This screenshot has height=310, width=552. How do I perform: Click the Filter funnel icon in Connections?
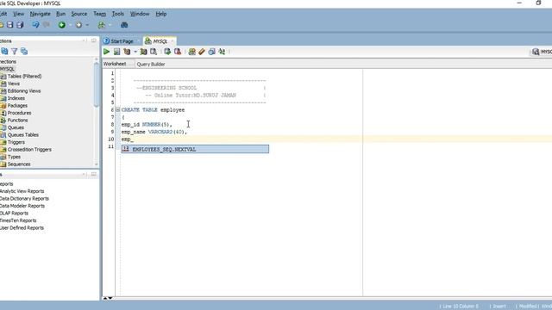click(15, 52)
